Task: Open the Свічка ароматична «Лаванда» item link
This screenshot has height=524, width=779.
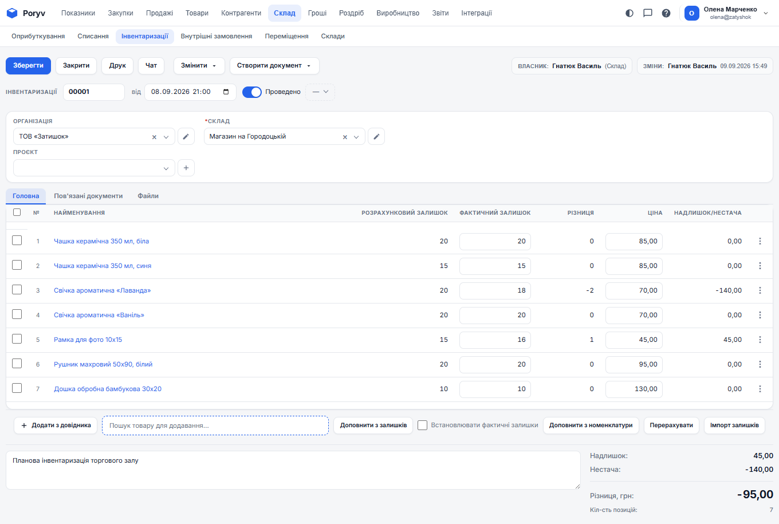Action: tap(102, 290)
